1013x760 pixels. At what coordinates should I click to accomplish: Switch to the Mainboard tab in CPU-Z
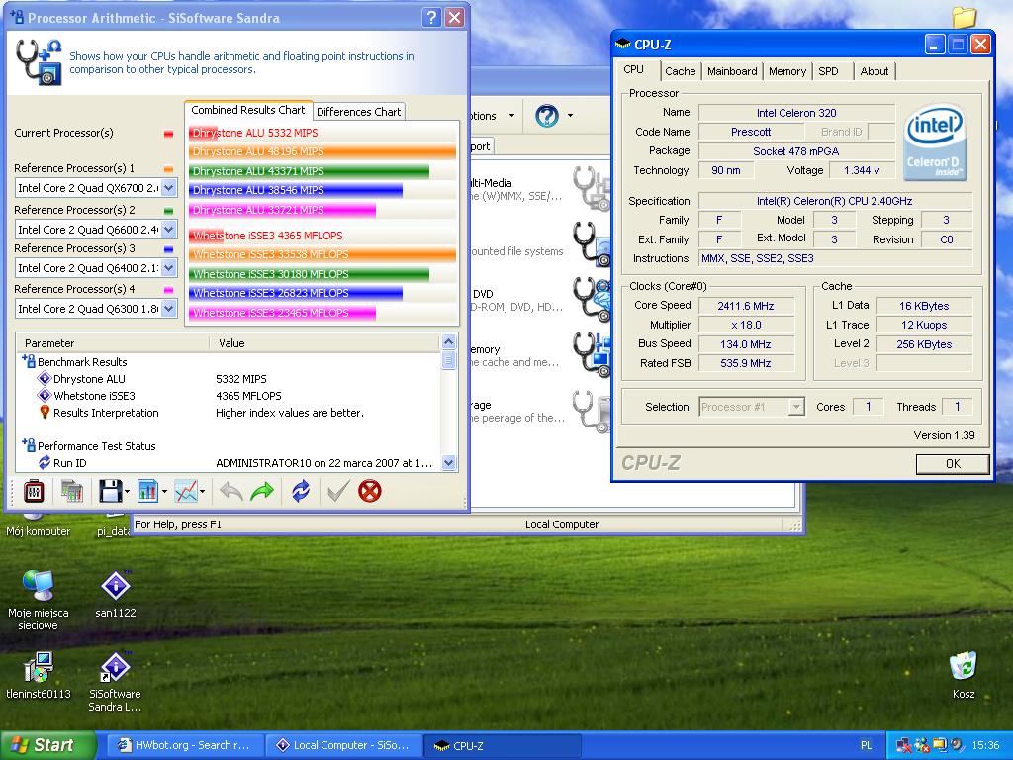(732, 71)
